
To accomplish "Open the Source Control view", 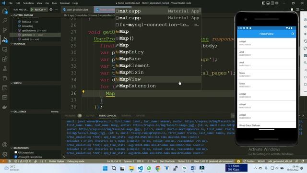I will (5, 30).
